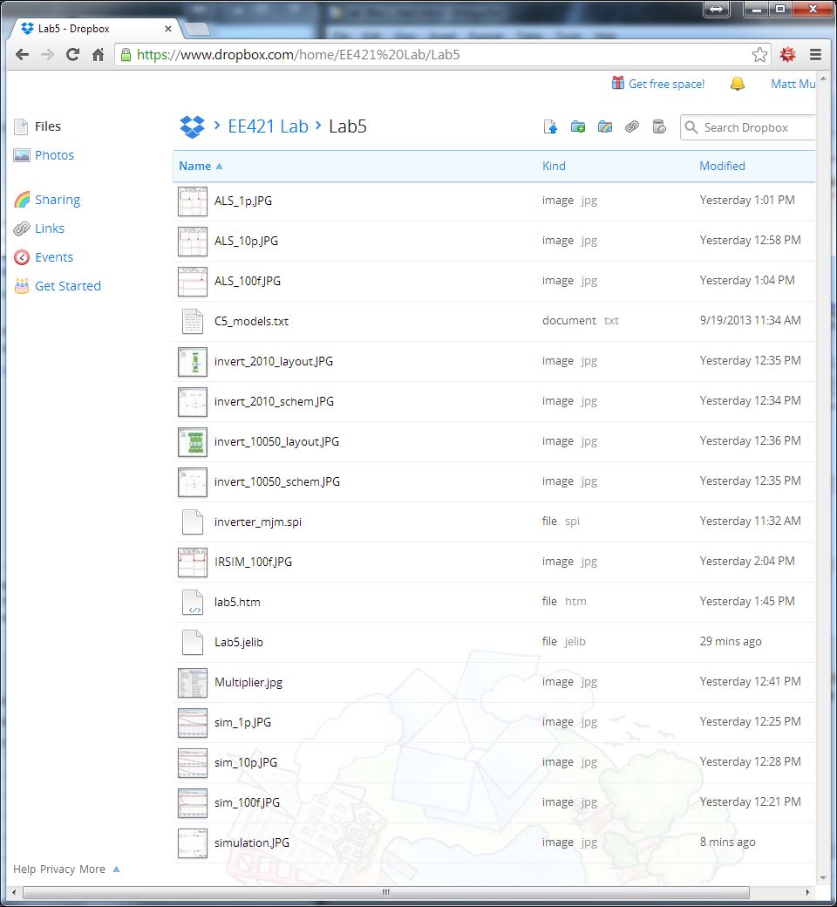Click the browser Forward arrow
The width and height of the screenshot is (837, 907).
(x=47, y=55)
